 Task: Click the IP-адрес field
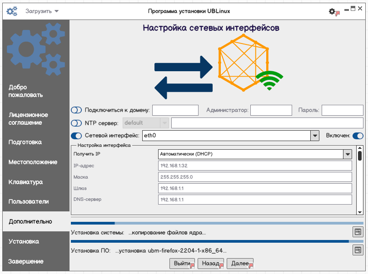(x=255, y=166)
